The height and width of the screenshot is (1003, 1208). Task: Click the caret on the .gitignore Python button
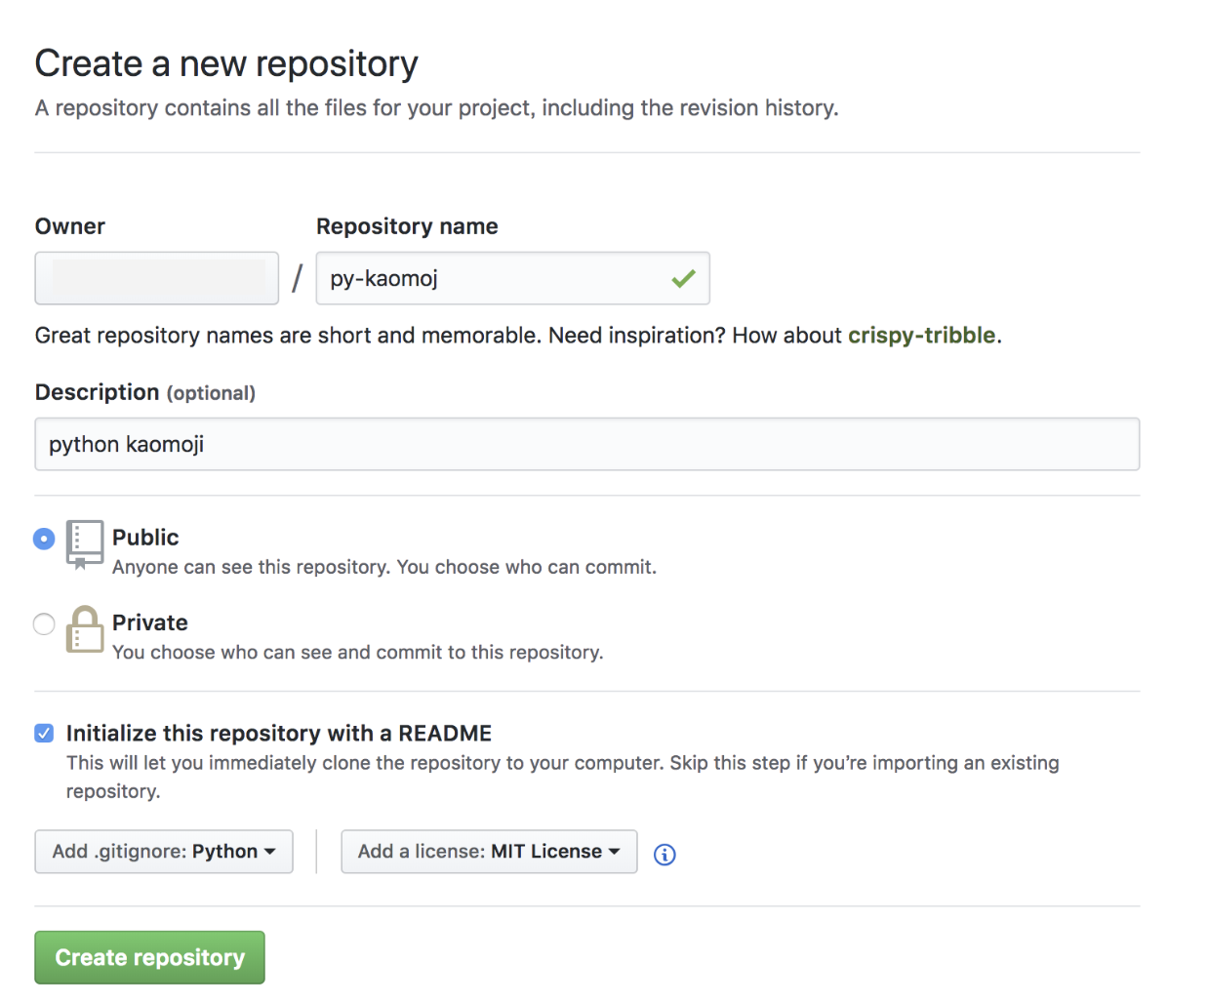click(x=270, y=851)
